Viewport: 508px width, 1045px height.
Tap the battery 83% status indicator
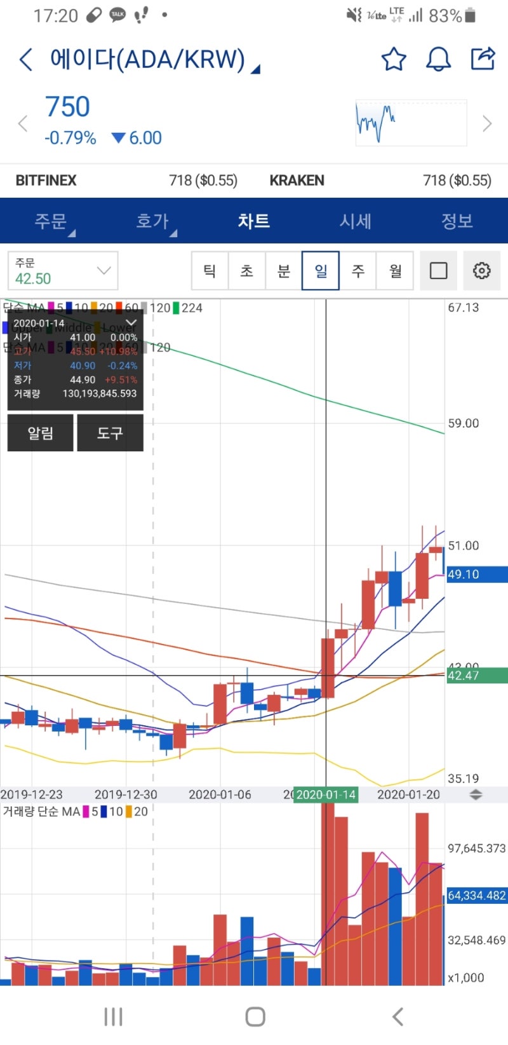[x=452, y=15]
